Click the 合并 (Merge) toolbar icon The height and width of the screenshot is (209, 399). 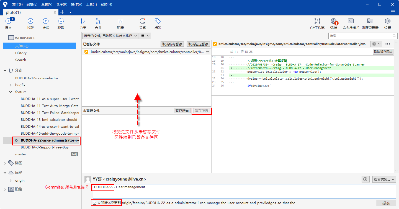click(98, 22)
